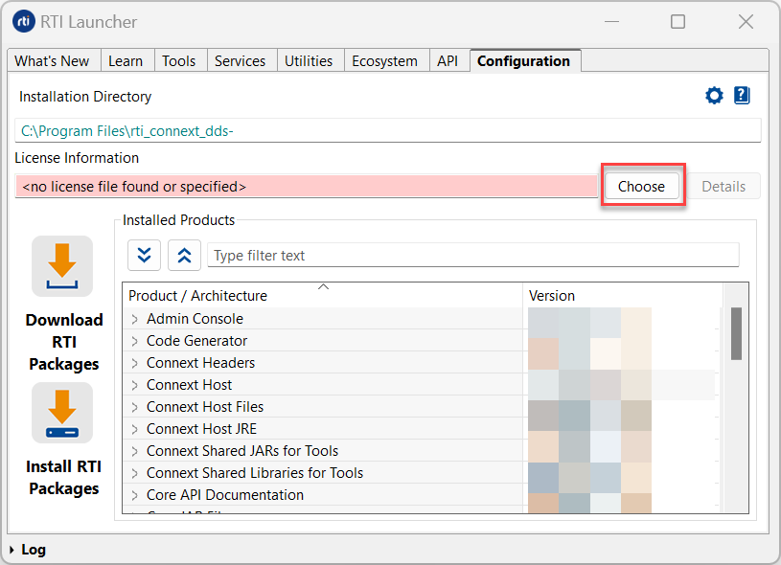Expand the Log section
This screenshot has height=565, width=781.
pyautogui.click(x=11, y=550)
